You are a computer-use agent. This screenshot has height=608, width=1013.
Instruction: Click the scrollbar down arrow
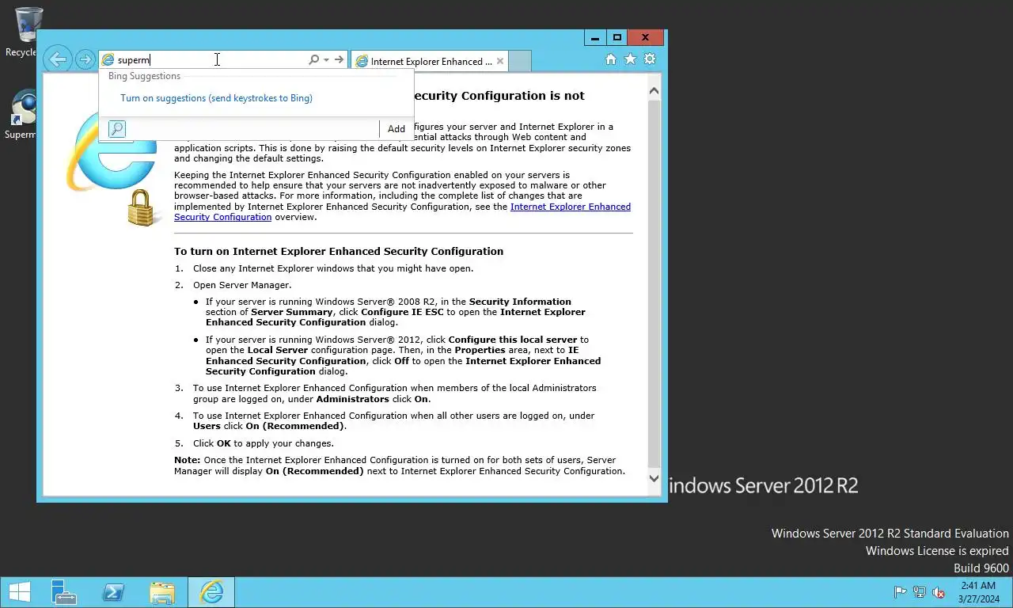654,477
